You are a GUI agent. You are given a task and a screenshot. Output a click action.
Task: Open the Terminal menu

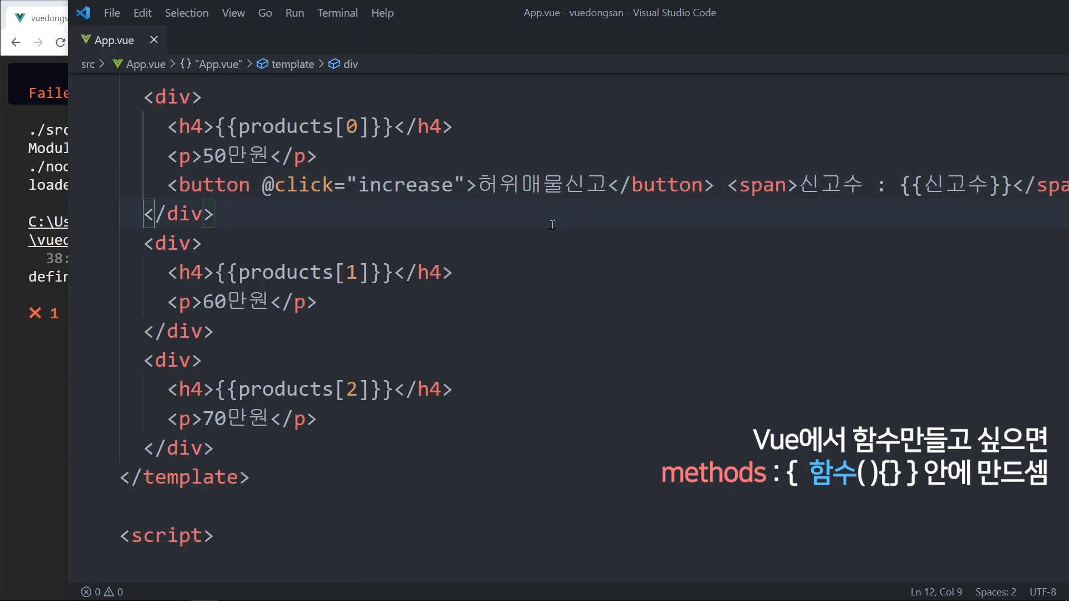[337, 13]
